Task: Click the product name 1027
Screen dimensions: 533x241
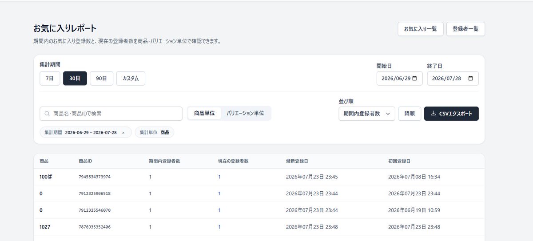Action: [45, 227]
